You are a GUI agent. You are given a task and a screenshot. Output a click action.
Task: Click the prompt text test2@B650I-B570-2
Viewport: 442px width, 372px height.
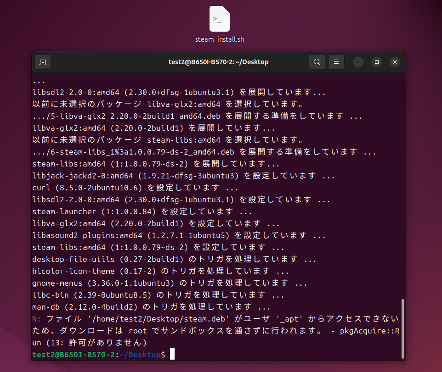point(74,355)
